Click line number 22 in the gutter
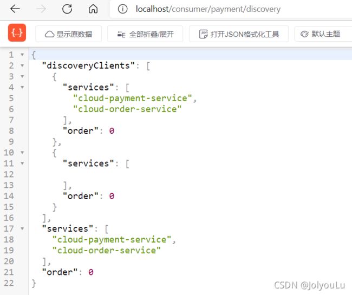The image size is (352, 295). (9, 283)
